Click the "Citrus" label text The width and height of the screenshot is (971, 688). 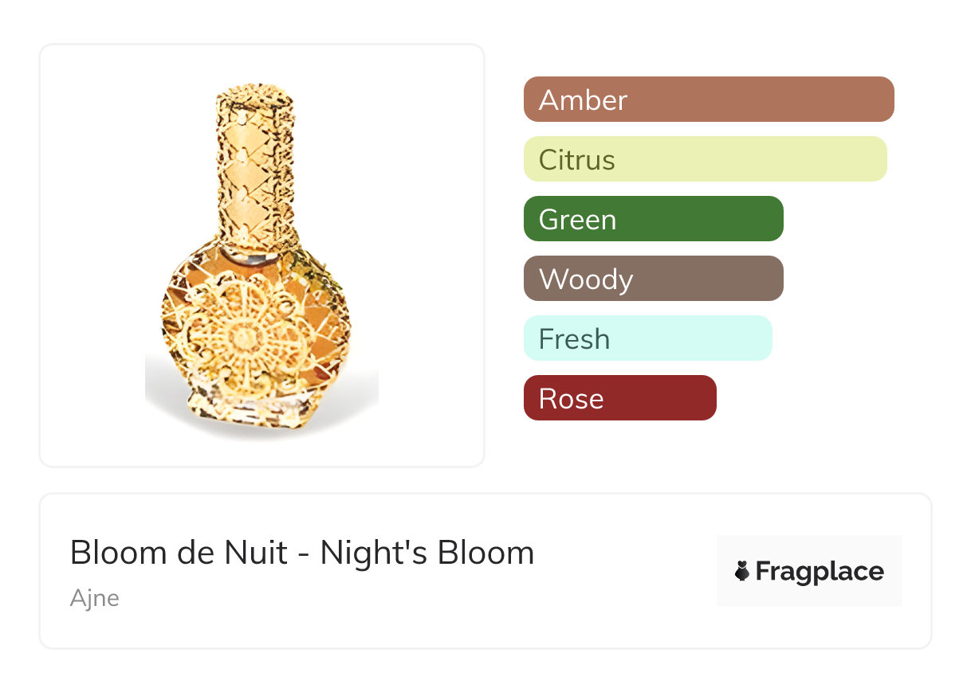[576, 160]
